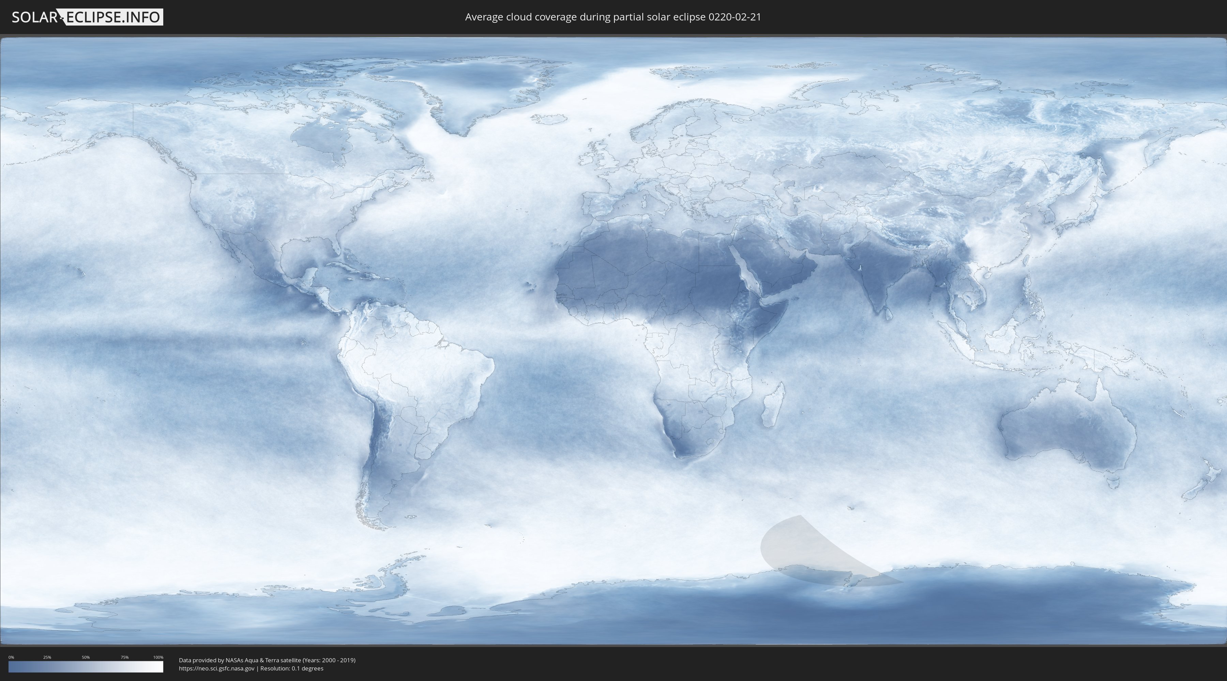
Task: Click the cloud coverage color gradient legend
Action: click(x=86, y=667)
